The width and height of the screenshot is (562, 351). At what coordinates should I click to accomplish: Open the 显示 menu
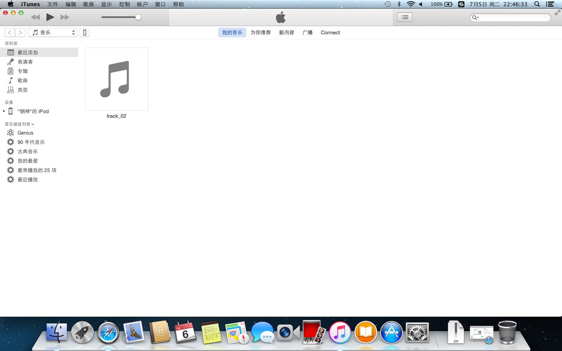tap(107, 4)
